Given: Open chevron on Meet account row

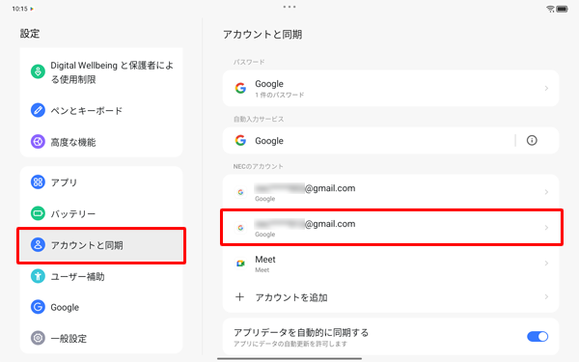Looking at the screenshot, I should [546, 264].
